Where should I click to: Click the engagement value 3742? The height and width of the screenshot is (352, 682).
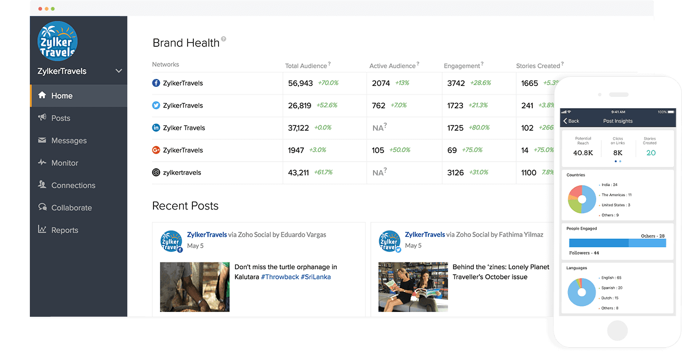click(456, 83)
